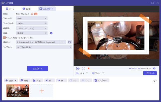Click the red playback progress handle

pos(89,68)
